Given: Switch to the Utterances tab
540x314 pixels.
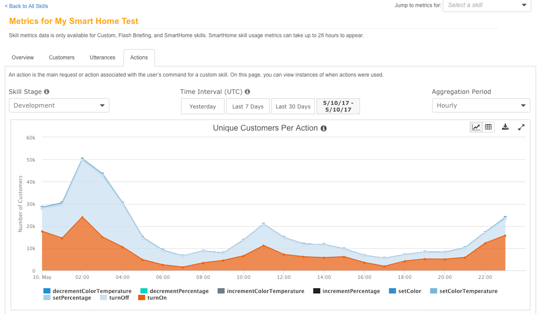Looking at the screenshot, I should 102,57.
